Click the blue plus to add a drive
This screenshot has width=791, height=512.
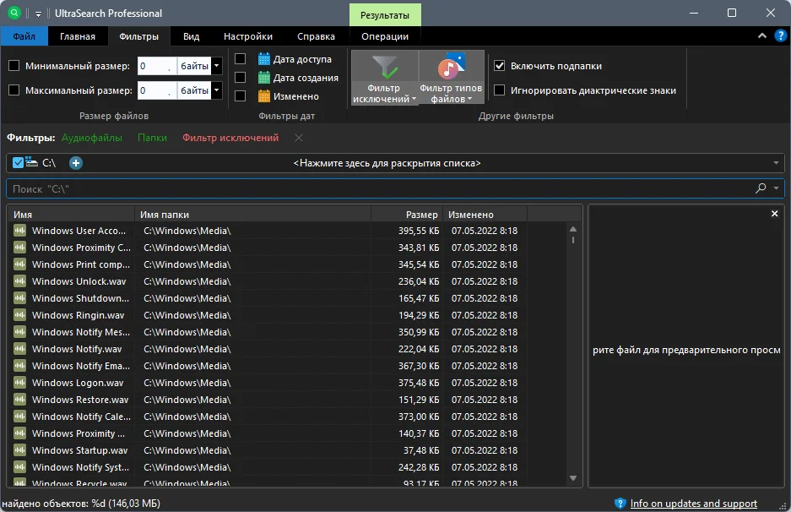[x=76, y=163]
